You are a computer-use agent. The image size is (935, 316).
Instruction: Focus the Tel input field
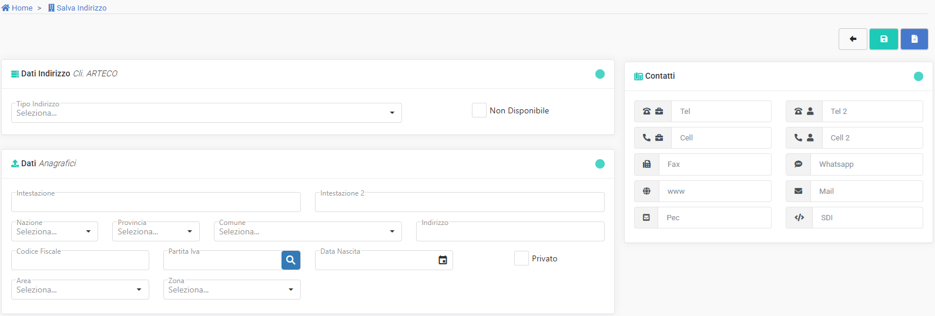[x=722, y=111]
